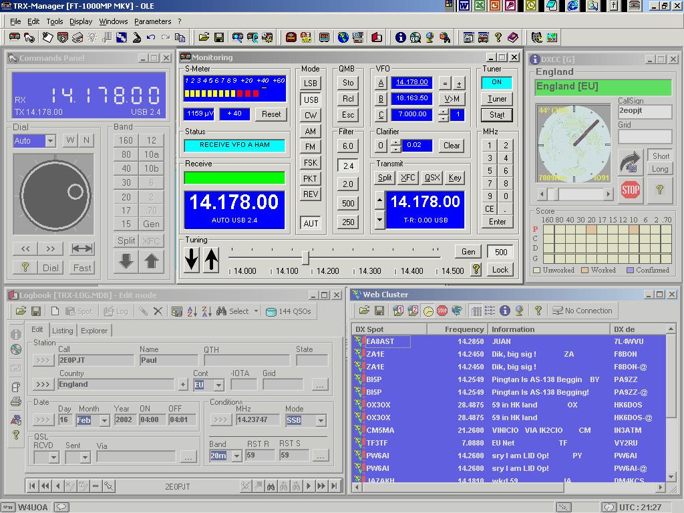This screenshot has height=513, width=684.
Task: Select LSB mode
Action: coord(311,83)
